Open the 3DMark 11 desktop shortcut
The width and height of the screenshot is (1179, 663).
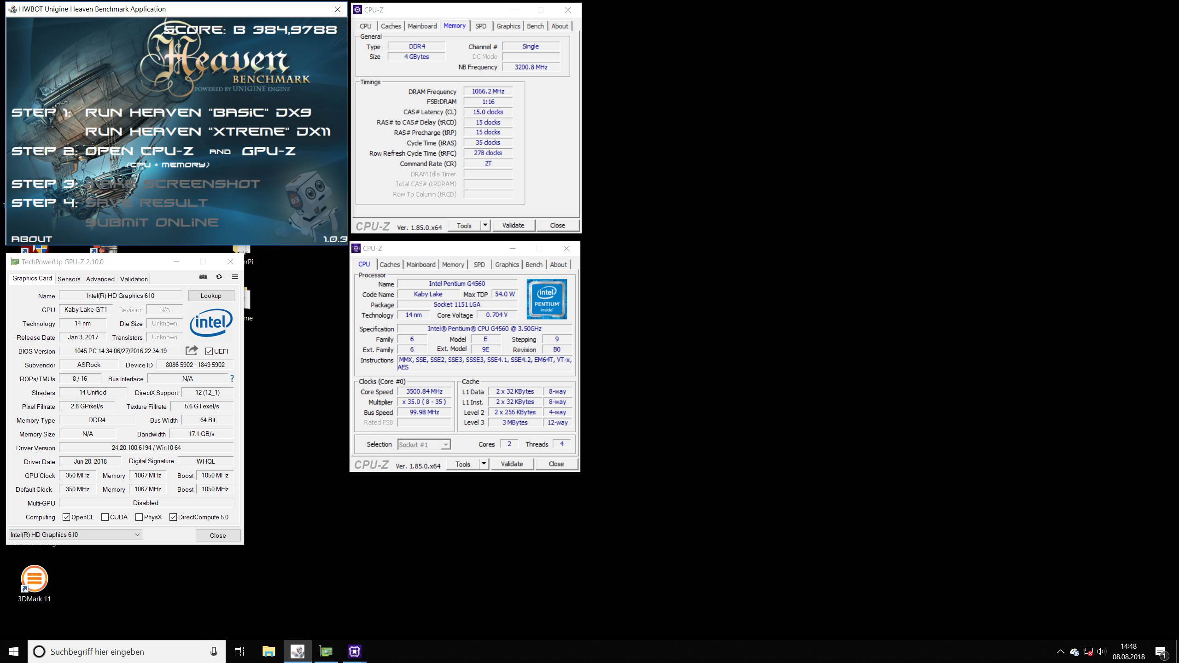click(x=34, y=584)
